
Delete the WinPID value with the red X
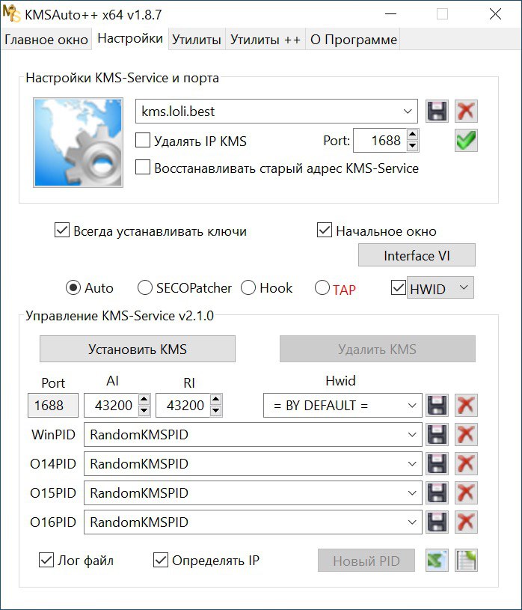(x=466, y=435)
